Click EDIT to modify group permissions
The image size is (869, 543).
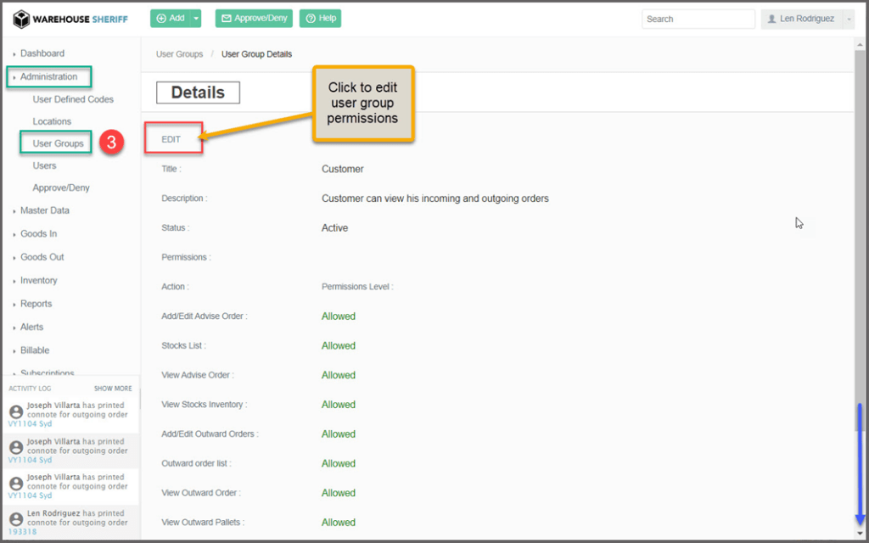tap(171, 139)
